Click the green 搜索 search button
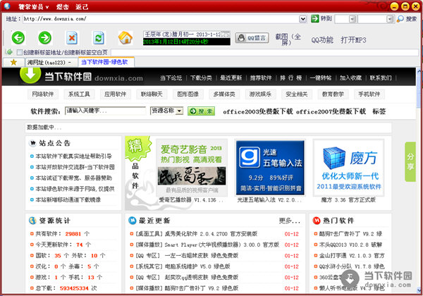 coord(201,111)
